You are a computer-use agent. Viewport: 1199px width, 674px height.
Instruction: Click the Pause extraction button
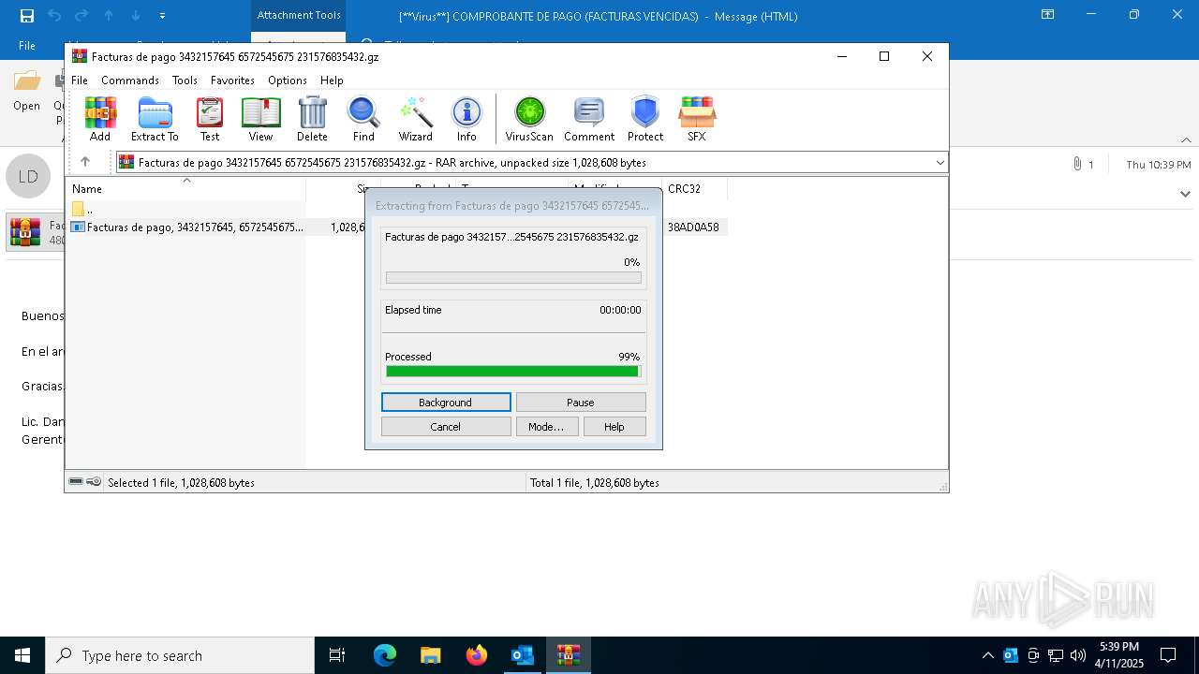pos(581,402)
